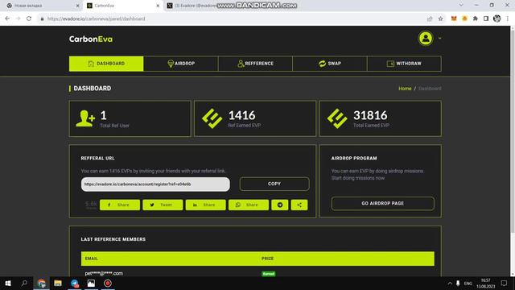515x290 pixels.
Task: Share referral via Facebook button
Action: (120, 205)
